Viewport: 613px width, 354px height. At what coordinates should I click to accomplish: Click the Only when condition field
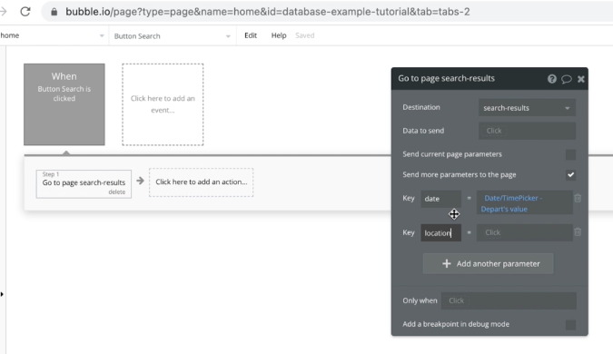click(x=509, y=300)
